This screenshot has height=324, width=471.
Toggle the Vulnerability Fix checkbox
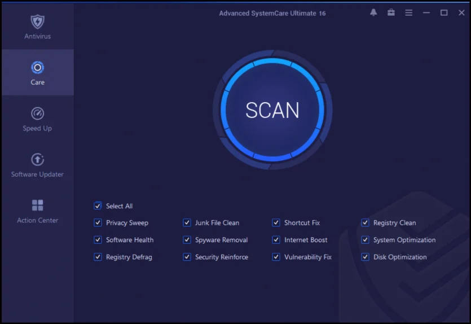tap(276, 257)
